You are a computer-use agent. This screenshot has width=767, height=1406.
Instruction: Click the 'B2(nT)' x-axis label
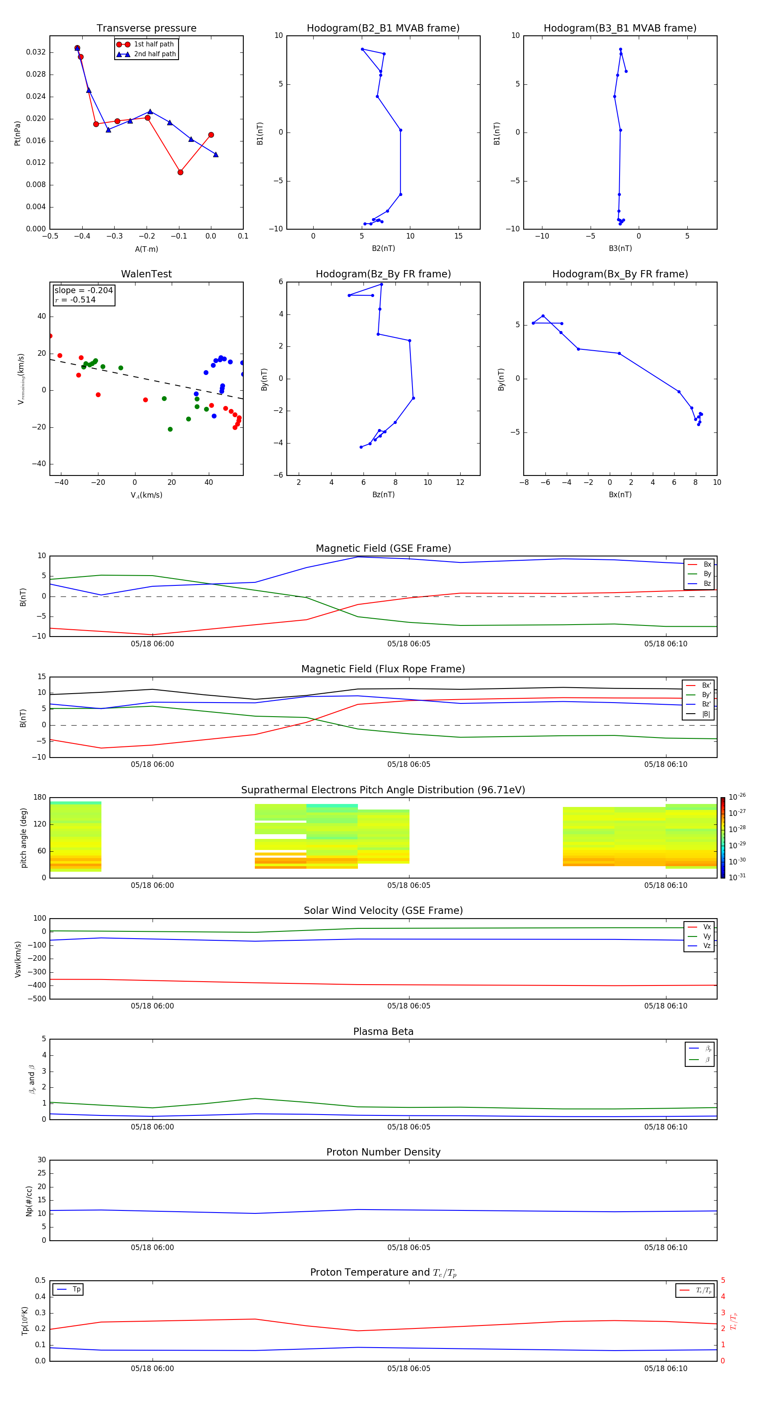tap(383, 248)
